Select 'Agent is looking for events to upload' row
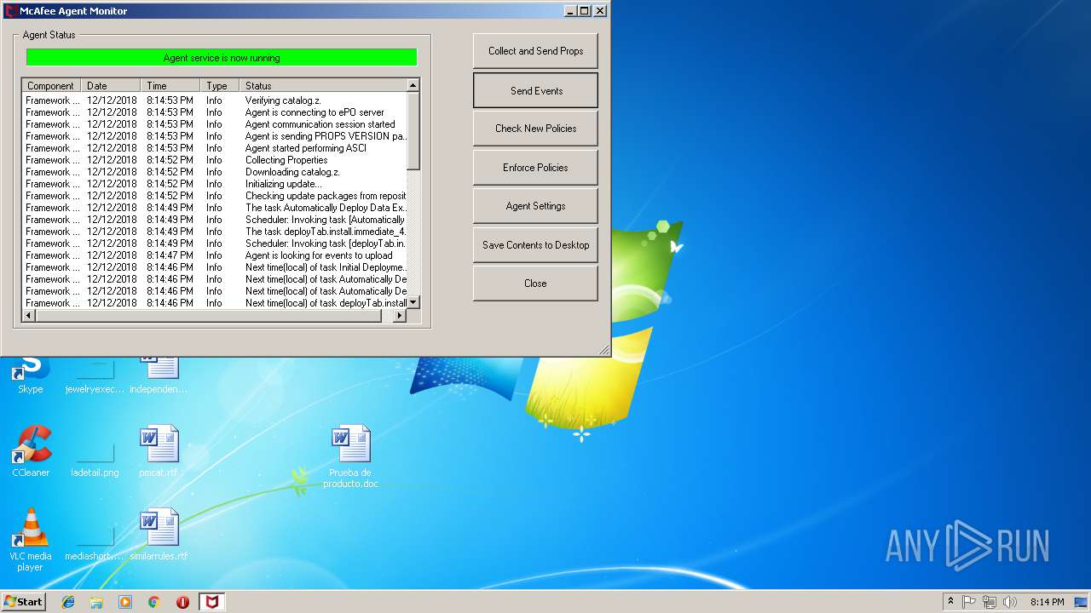The image size is (1091, 613). [215, 255]
